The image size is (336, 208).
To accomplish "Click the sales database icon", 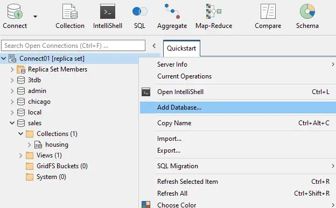I will (21, 123).
